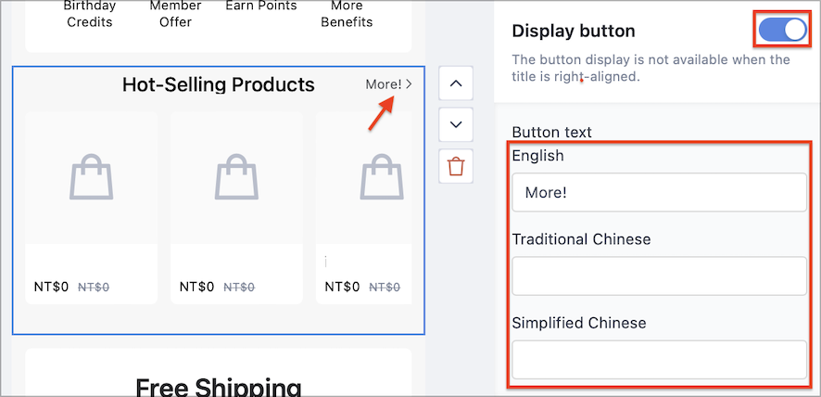The image size is (821, 397).
Task: Click the first product's NT$0 price
Action: tap(51, 287)
